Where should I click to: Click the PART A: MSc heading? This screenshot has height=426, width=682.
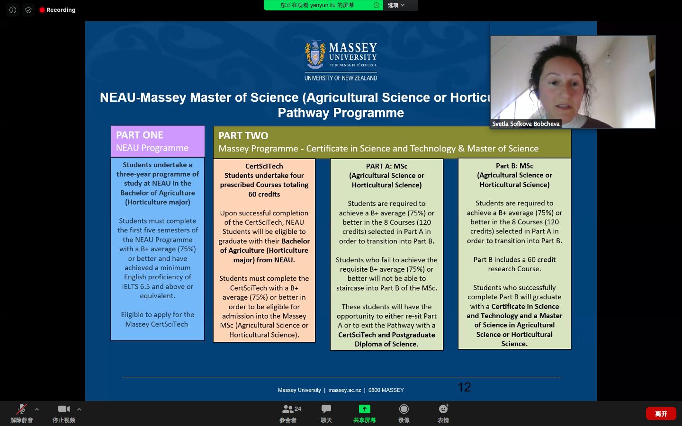[x=386, y=166]
